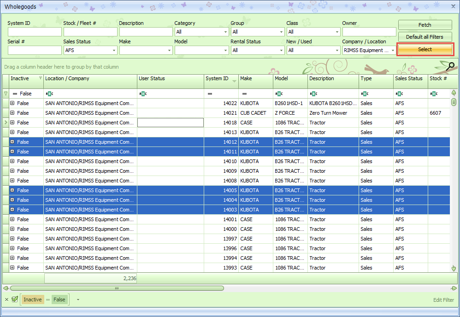Click the System ID filter row equals icon
This screenshot has height=317, width=460.
tap(210, 94)
